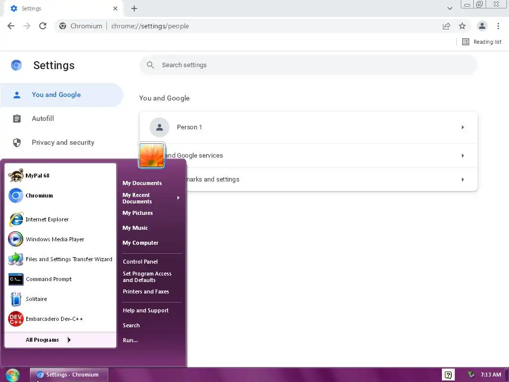The image size is (509, 382).
Task: Open the tab search dropdown arrow
Action: point(449,8)
